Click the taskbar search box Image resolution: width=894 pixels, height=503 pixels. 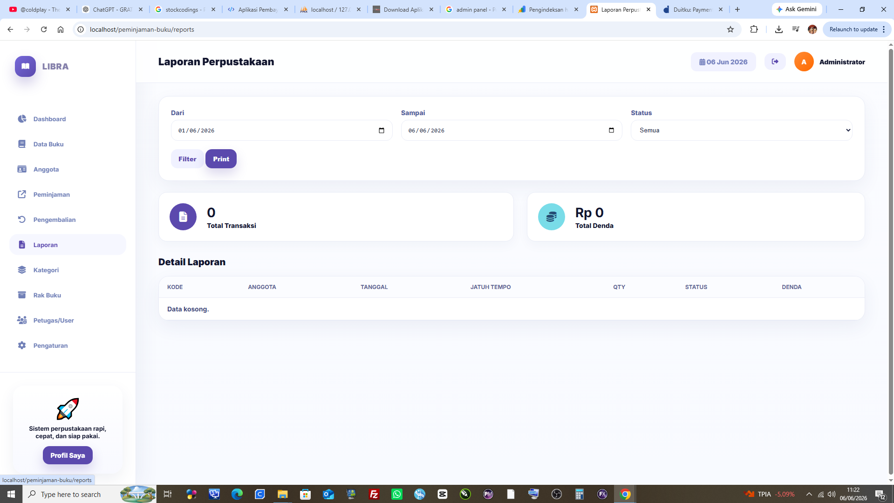[x=89, y=494]
